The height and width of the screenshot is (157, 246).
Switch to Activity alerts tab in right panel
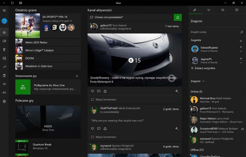pyautogui.click(x=237, y=10)
